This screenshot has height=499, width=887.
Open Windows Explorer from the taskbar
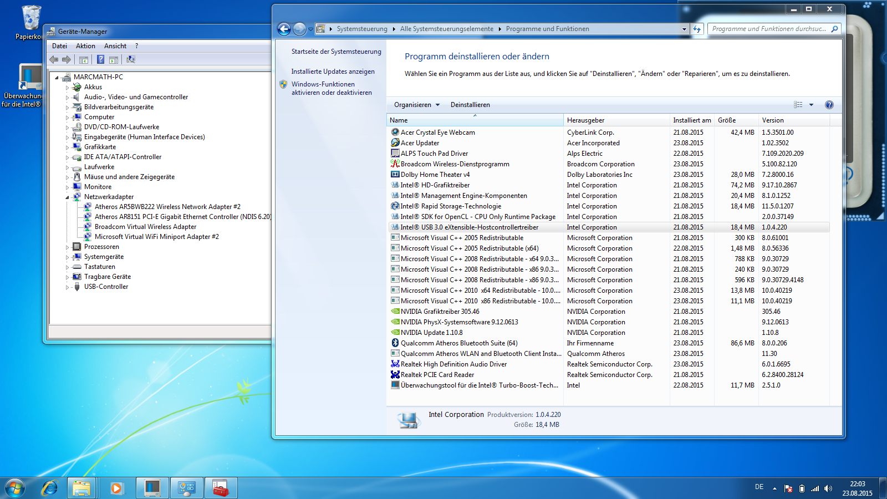point(81,488)
